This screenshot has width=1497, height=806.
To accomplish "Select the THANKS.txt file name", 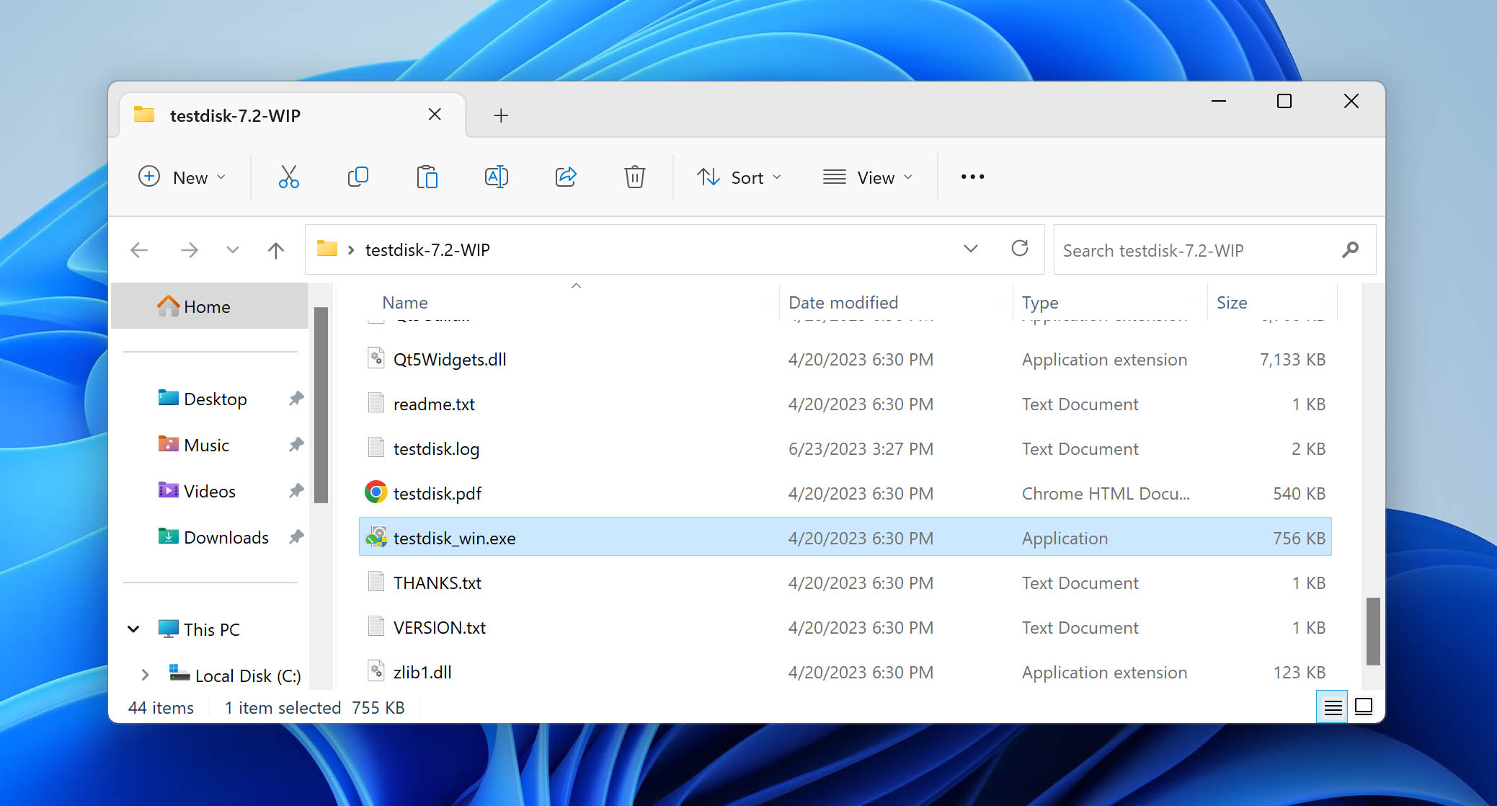I will click(437, 583).
